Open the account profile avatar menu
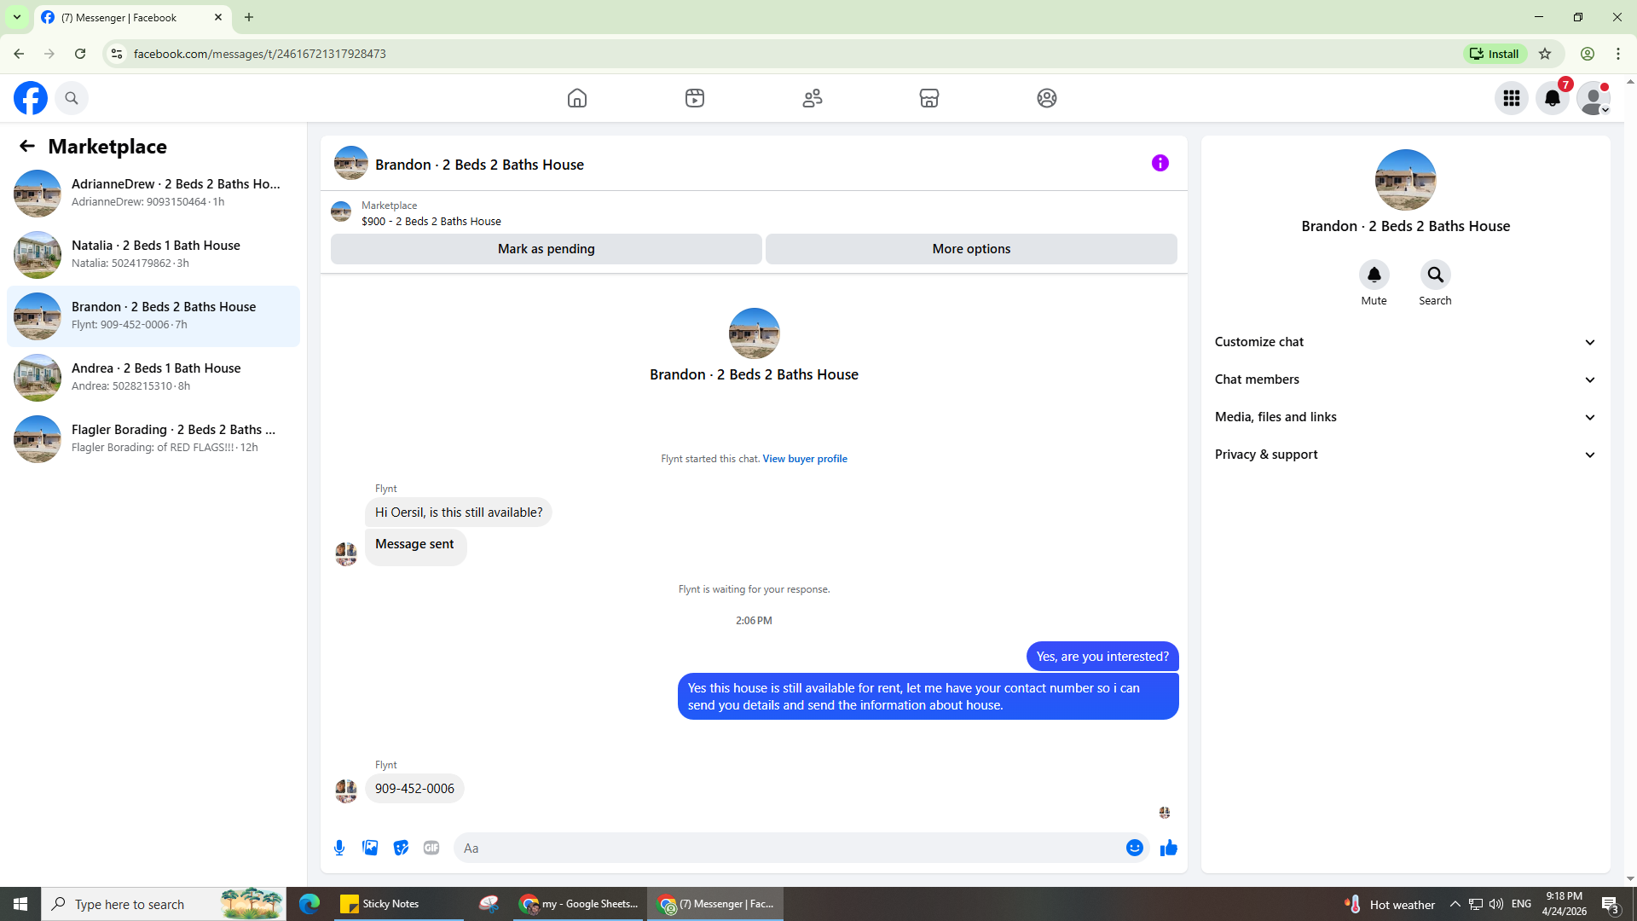 [1594, 98]
